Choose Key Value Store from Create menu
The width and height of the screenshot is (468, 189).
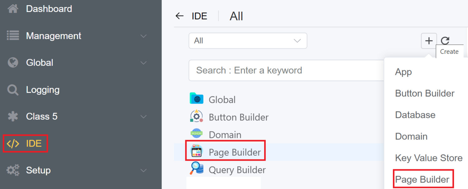click(x=428, y=158)
